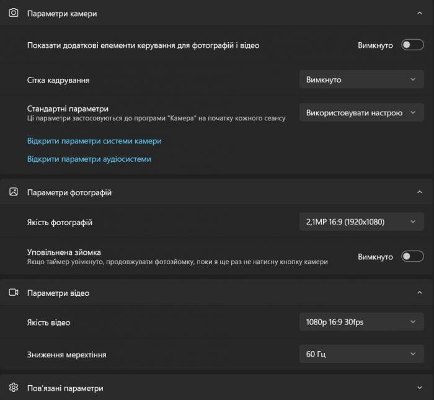Click the Параметри фотографій section header

tap(216, 192)
